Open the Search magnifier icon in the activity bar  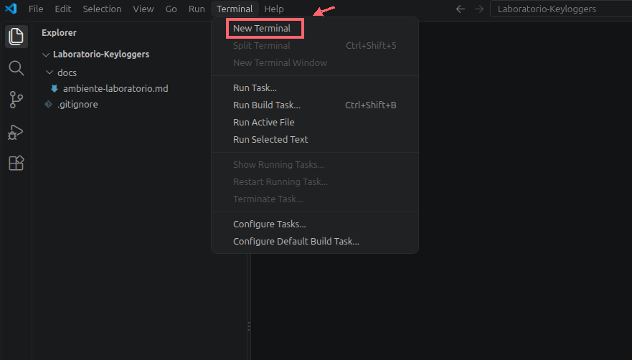click(16, 68)
